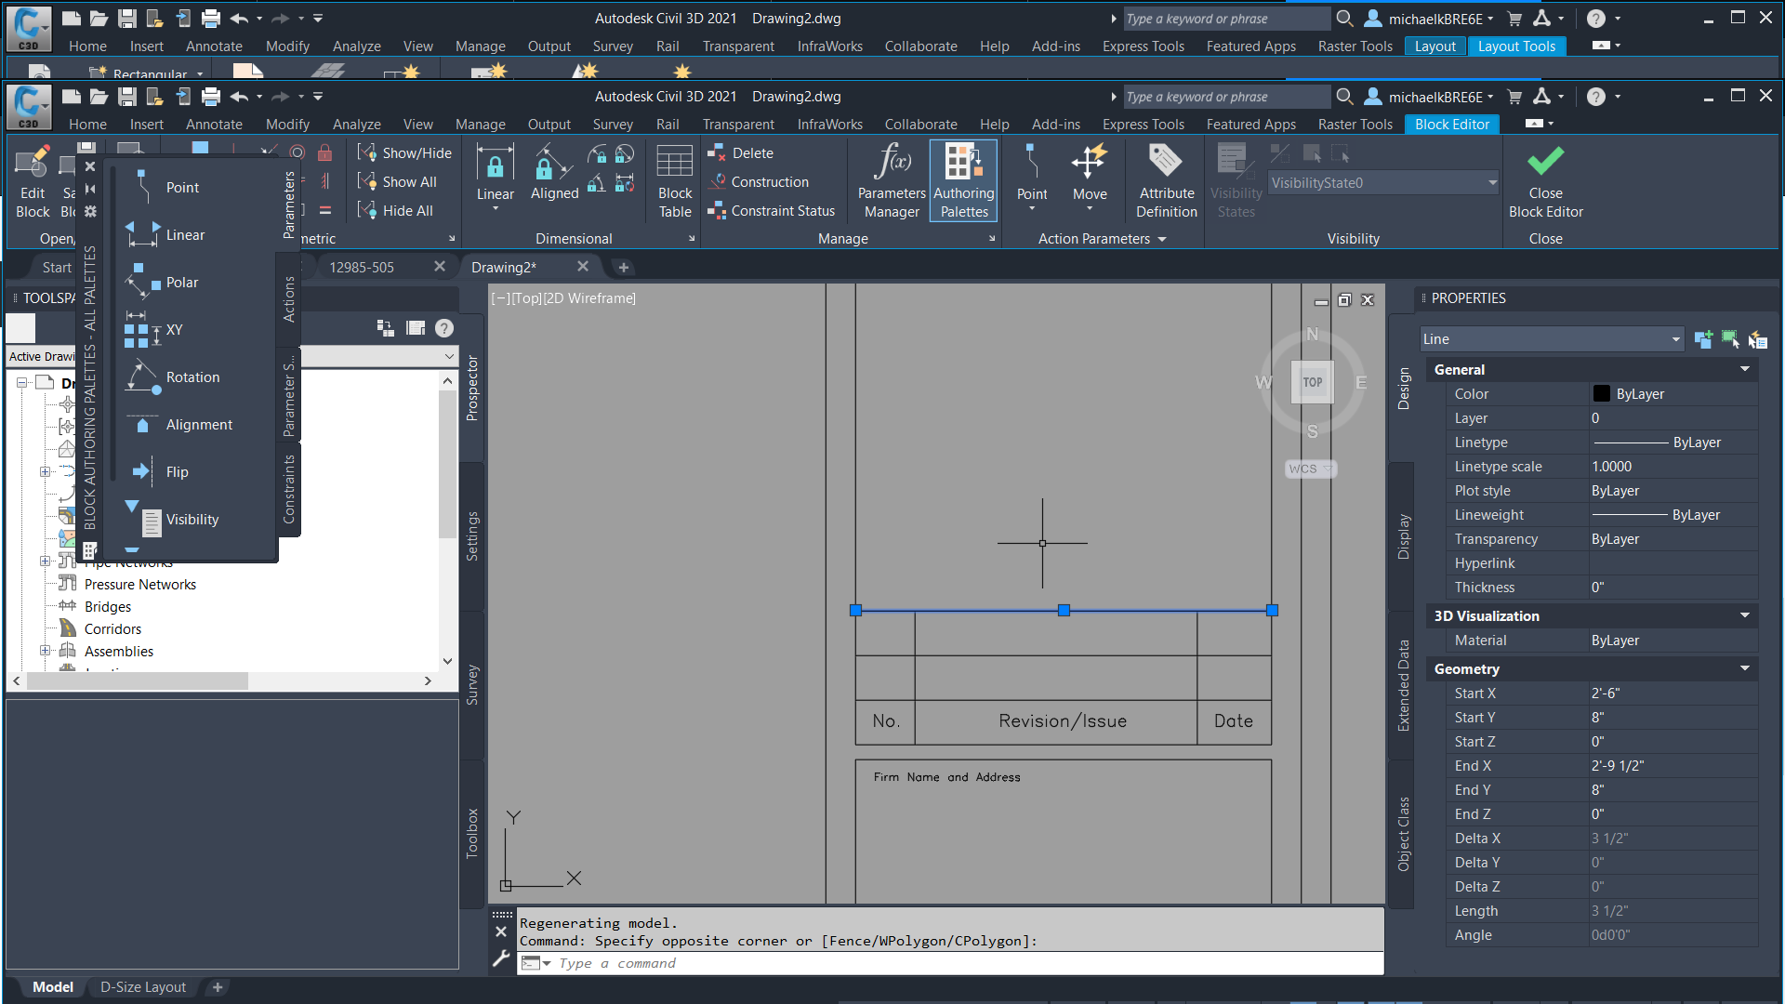Viewport: 1785px width, 1004px height.
Task: Open the Authoring Palettes
Action: 963,180
